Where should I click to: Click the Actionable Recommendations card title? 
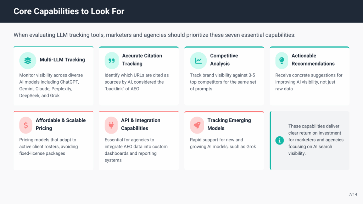(313, 60)
